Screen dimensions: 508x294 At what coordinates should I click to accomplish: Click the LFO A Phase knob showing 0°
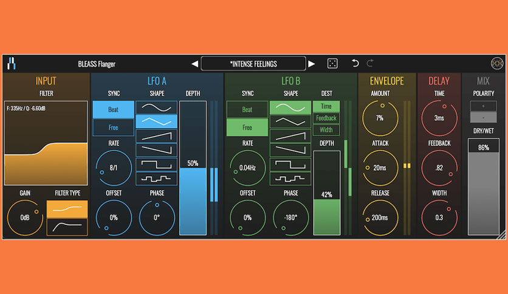[157, 217]
